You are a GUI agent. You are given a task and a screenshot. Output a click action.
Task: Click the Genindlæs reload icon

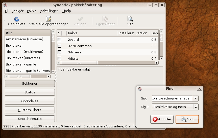point(16,19)
